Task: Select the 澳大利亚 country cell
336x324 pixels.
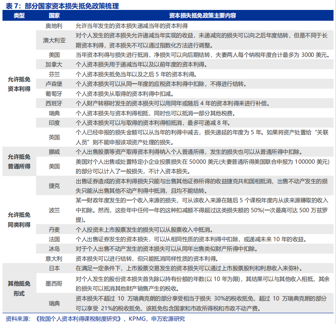Action: coord(54,40)
